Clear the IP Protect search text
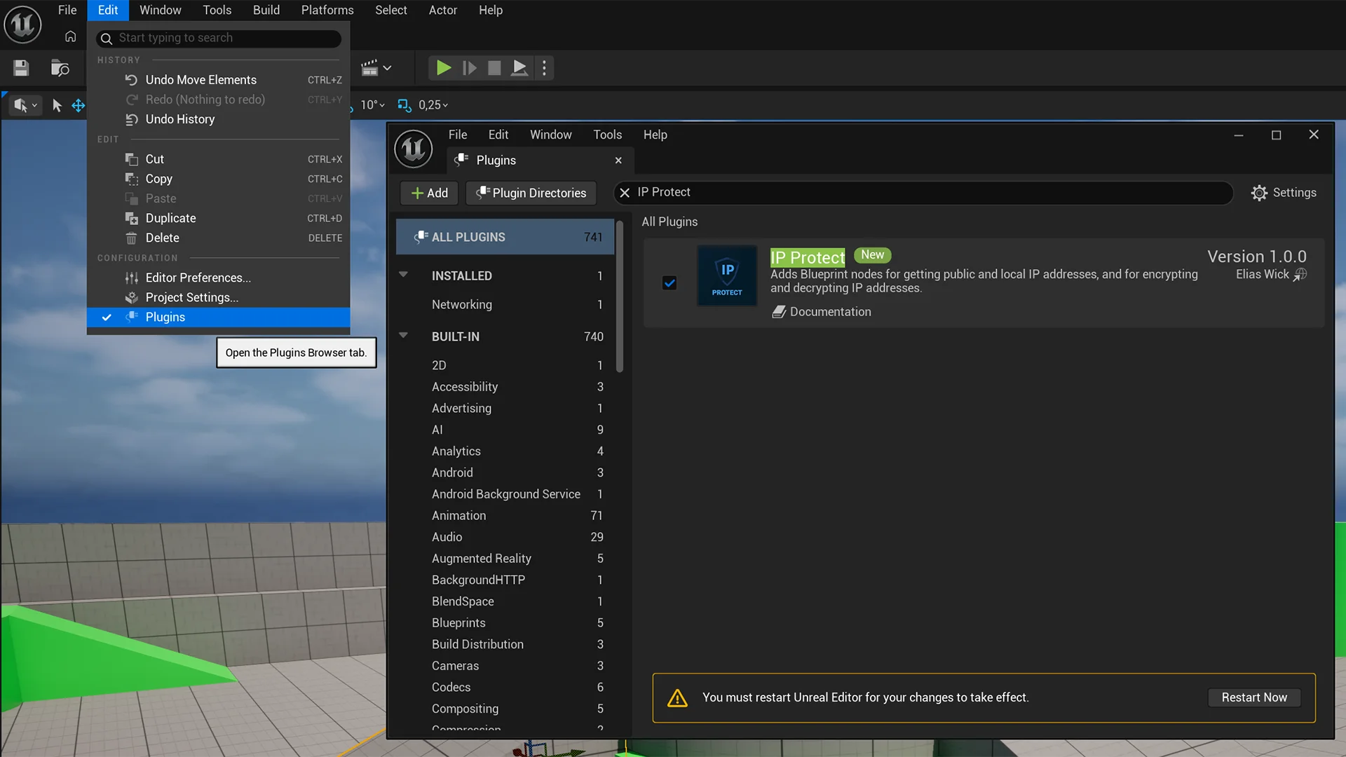1346x757 pixels. point(625,193)
